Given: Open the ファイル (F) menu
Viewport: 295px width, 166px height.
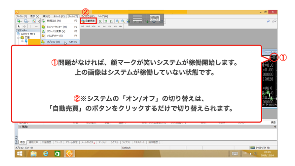Looking at the screenshot, I should pos(22,16).
